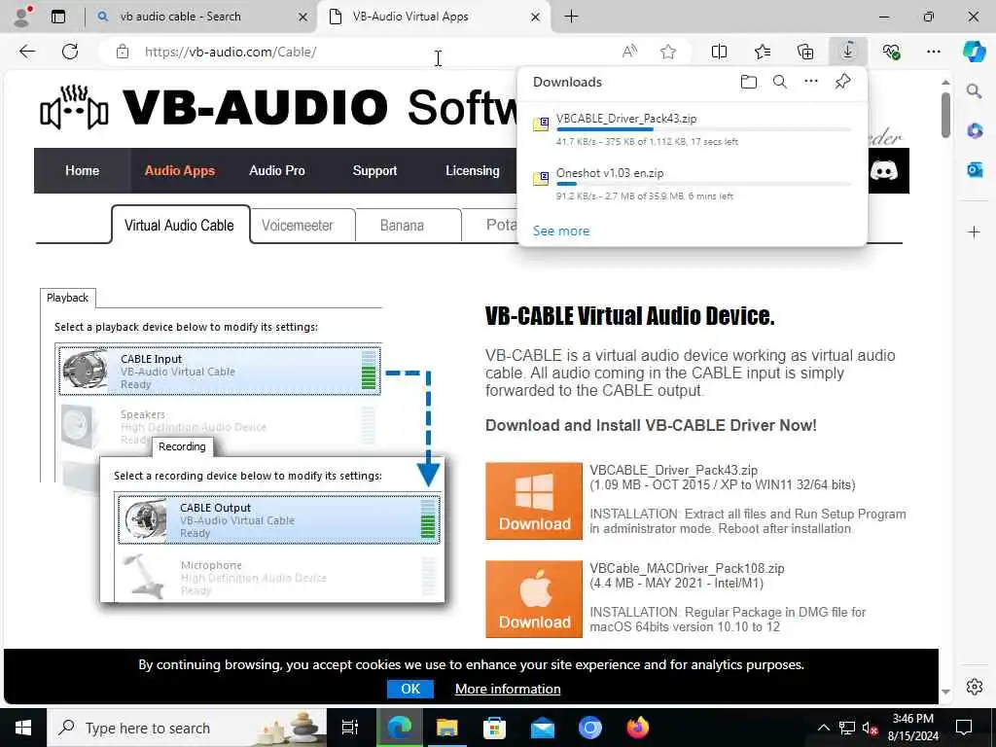Open Mail app from taskbar
The image size is (996, 747).
click(x=543, y=728)
